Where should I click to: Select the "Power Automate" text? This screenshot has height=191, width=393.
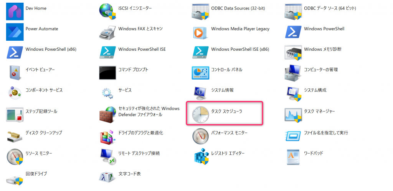[x=41, y=28]
